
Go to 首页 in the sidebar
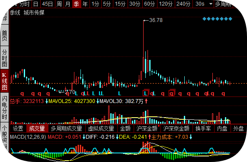pos(4,35)
